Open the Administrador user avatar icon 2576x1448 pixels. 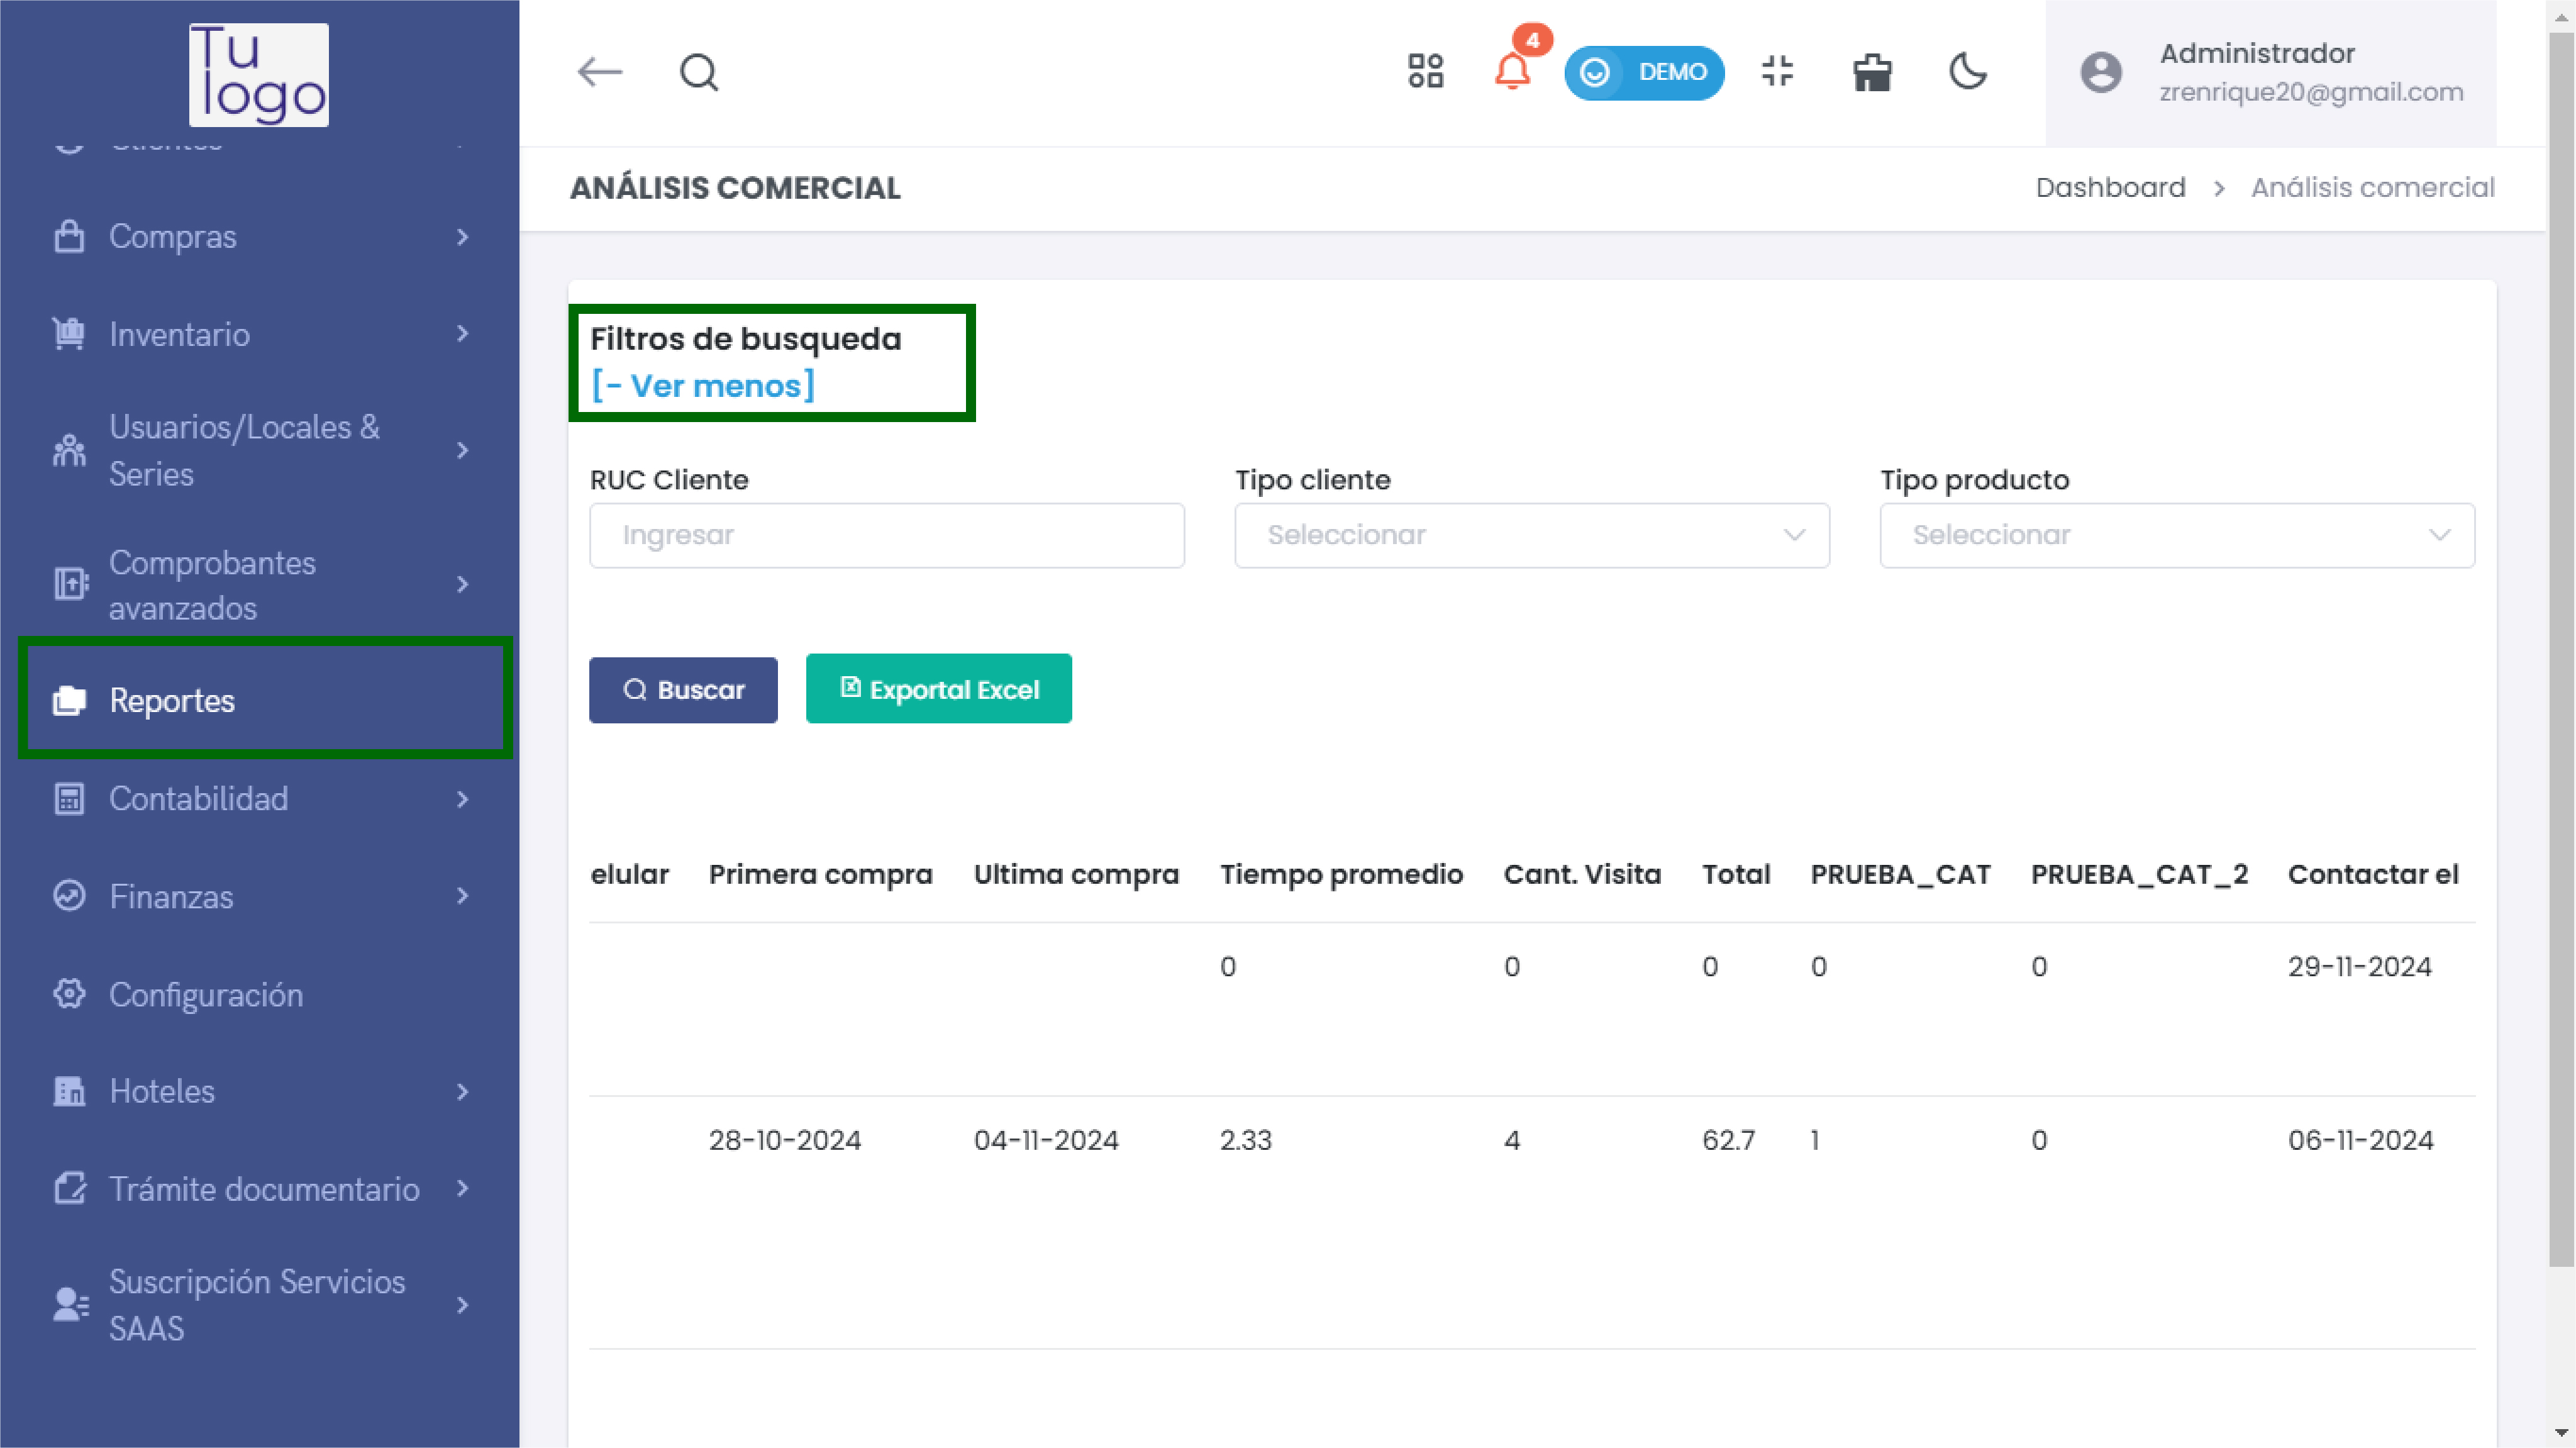coord(2101,72)
